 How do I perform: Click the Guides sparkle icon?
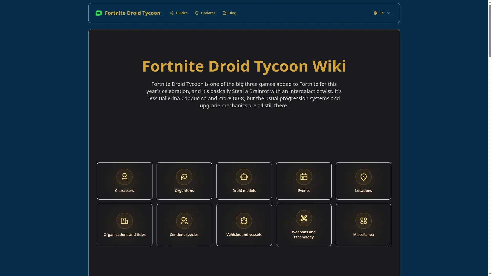click(171, 13)
